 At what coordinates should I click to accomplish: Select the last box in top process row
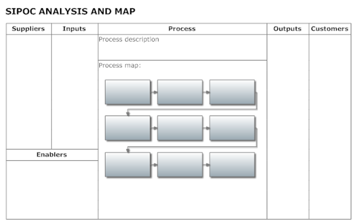tap(232, 92)
